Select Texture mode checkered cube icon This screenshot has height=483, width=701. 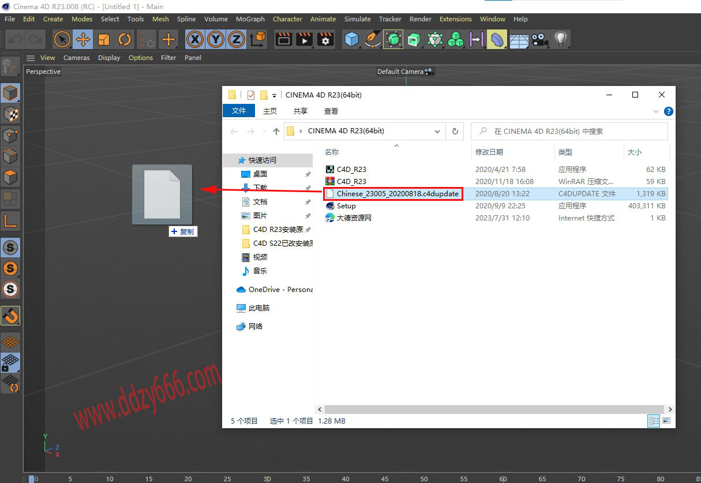[x=10, y=114]
